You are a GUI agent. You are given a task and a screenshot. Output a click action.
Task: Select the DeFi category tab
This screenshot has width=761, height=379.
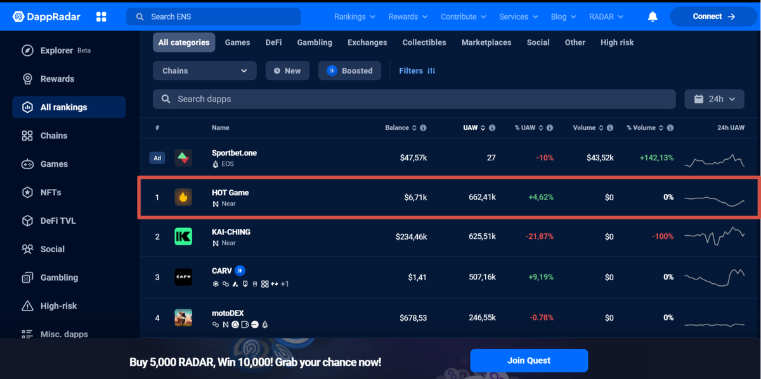point(273,42)
